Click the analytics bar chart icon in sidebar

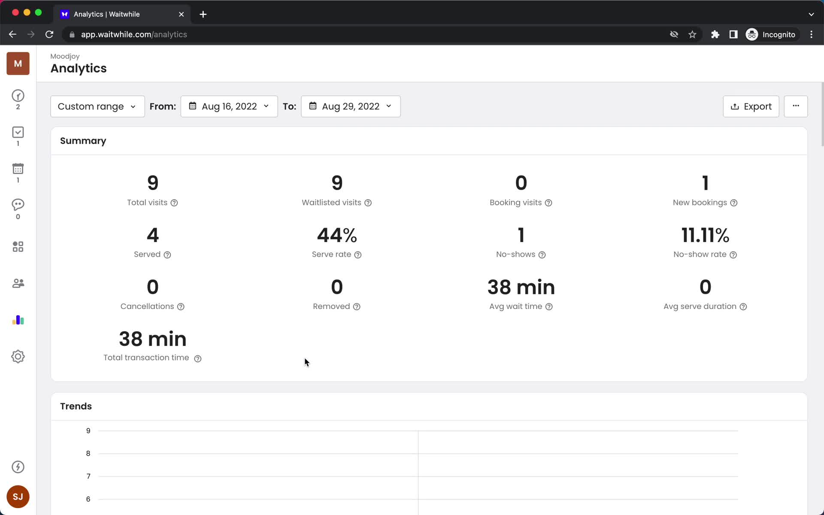(x=18, y=321)
